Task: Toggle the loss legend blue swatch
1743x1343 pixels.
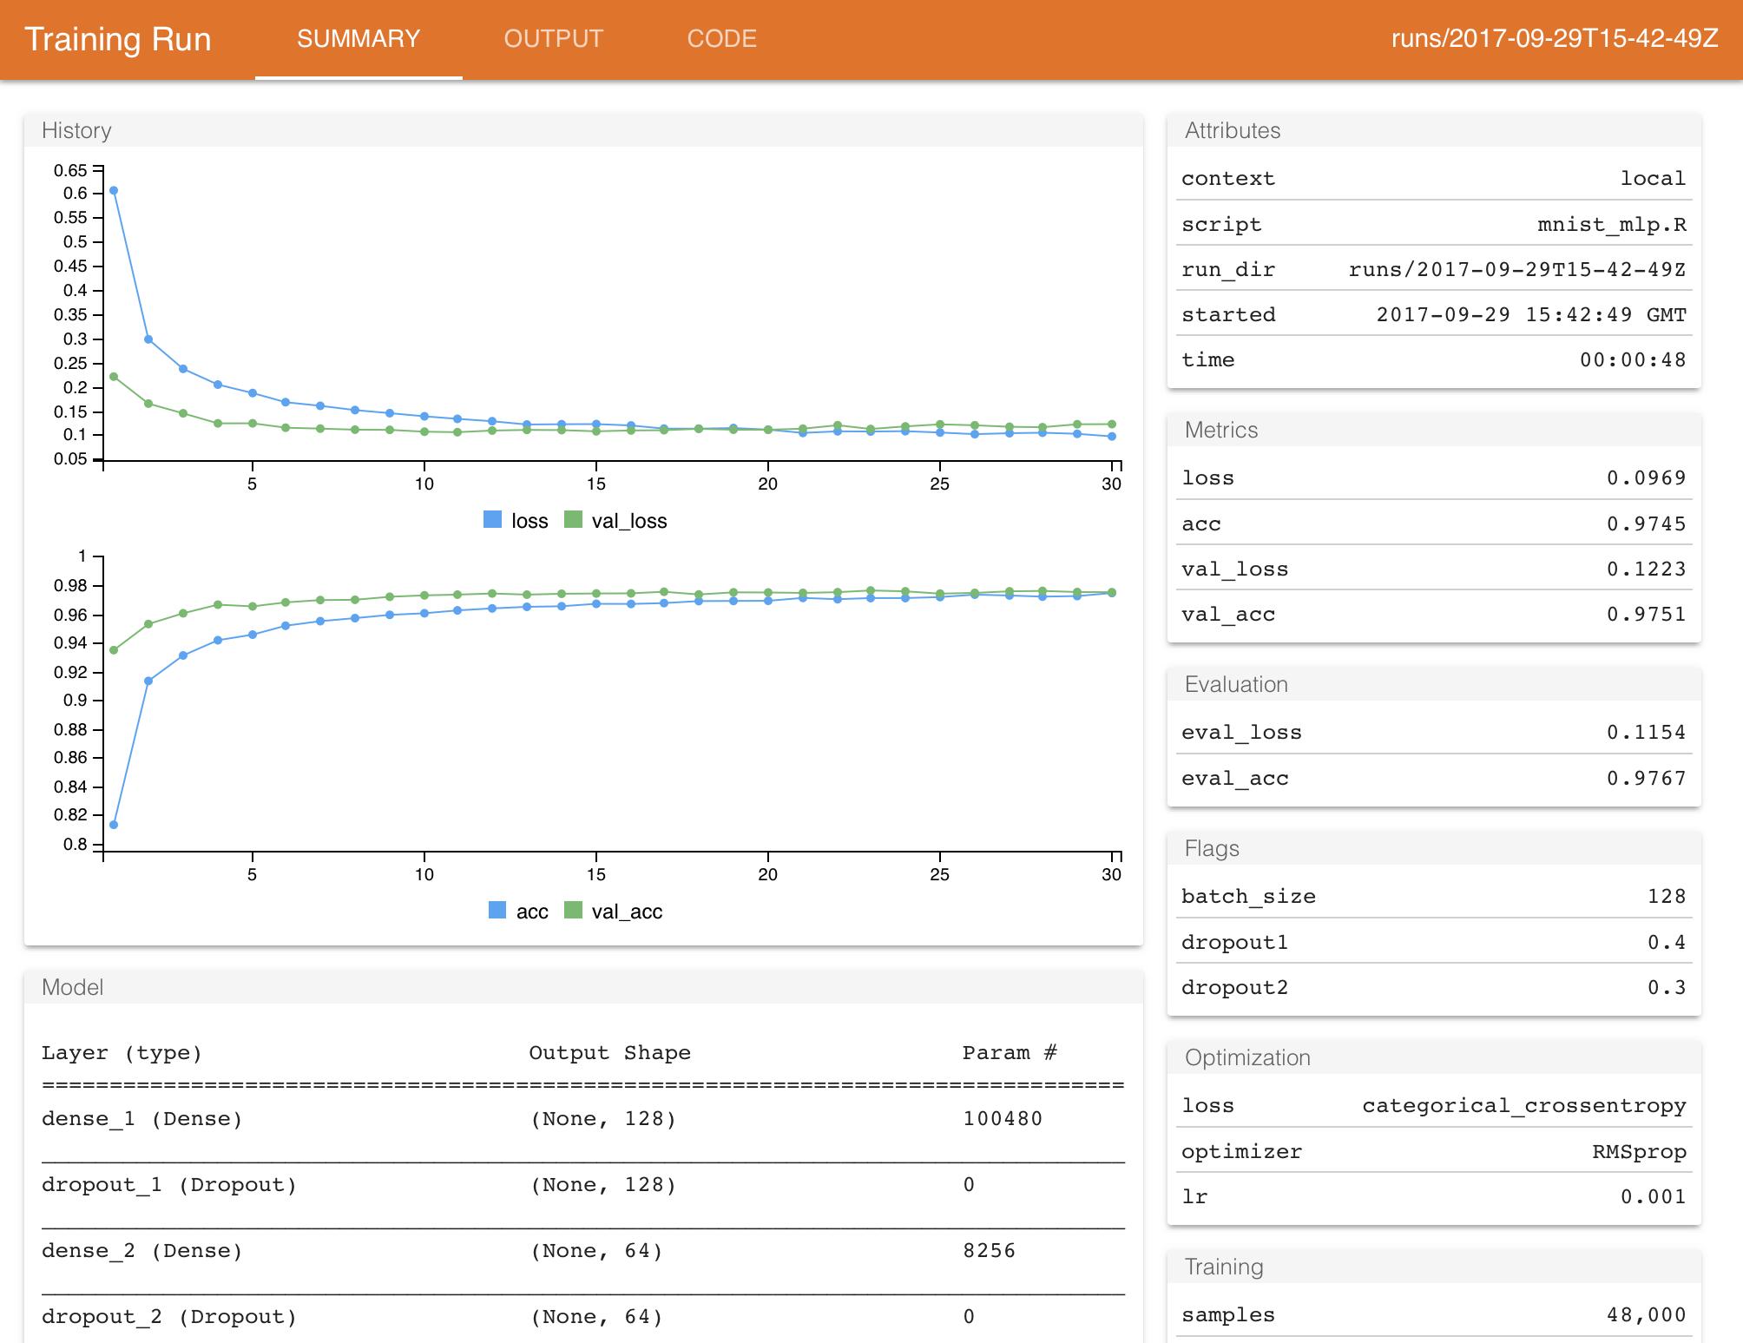Action: tap(492, 520)
